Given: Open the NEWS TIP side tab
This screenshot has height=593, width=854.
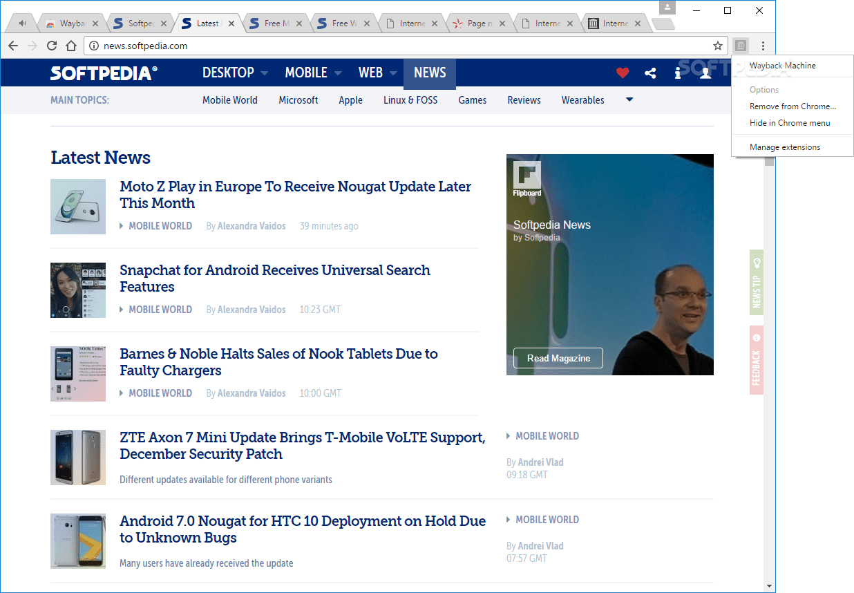Looking at the screenshot, I should point(757,283).
